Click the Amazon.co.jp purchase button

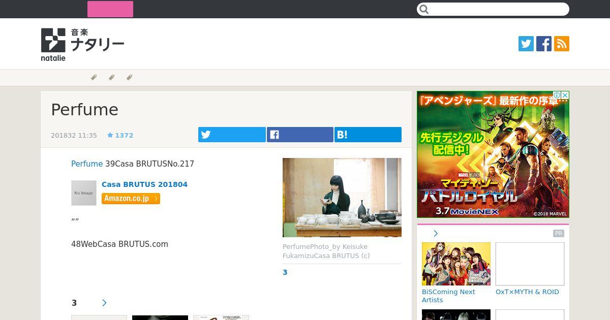[131, 199]
